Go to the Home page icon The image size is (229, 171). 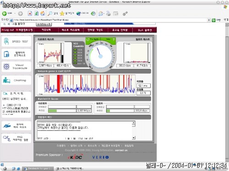43,14
